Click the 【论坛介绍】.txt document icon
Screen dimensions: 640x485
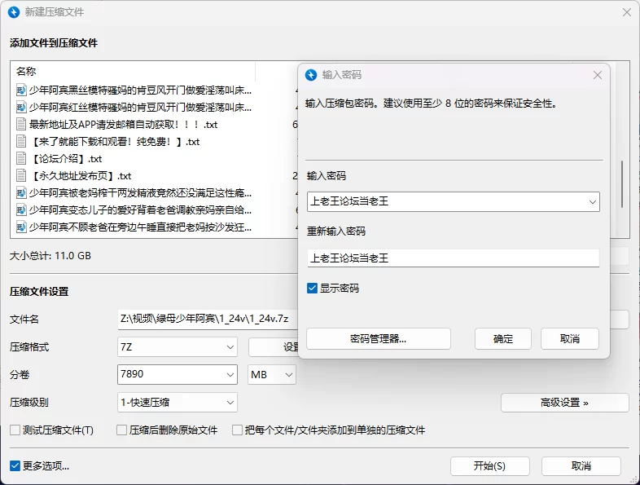pyautogui.click(x=21, y=158)
